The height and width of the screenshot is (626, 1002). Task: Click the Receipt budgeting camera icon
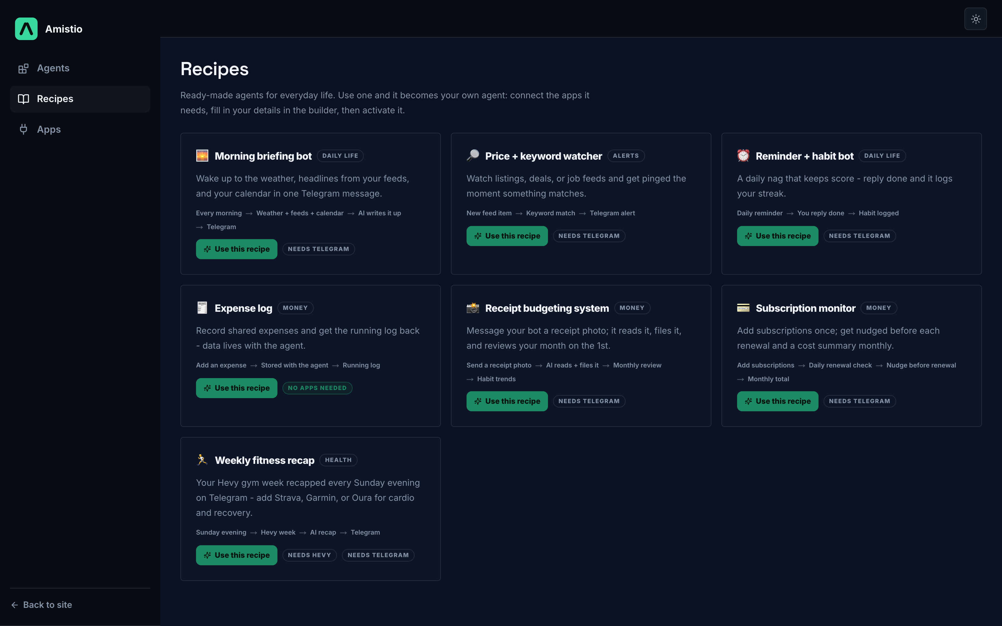point(473,308)
